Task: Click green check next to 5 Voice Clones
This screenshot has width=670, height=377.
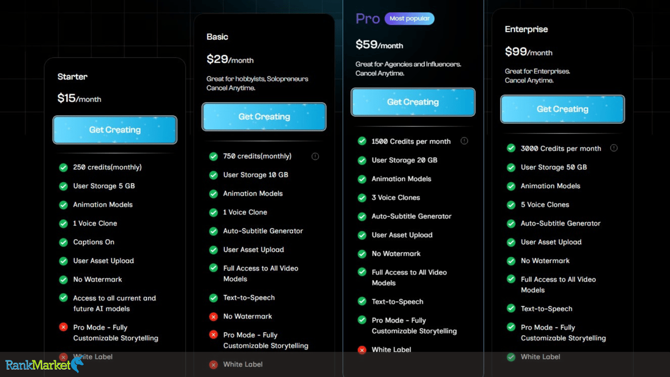Action: pos(511,205)
